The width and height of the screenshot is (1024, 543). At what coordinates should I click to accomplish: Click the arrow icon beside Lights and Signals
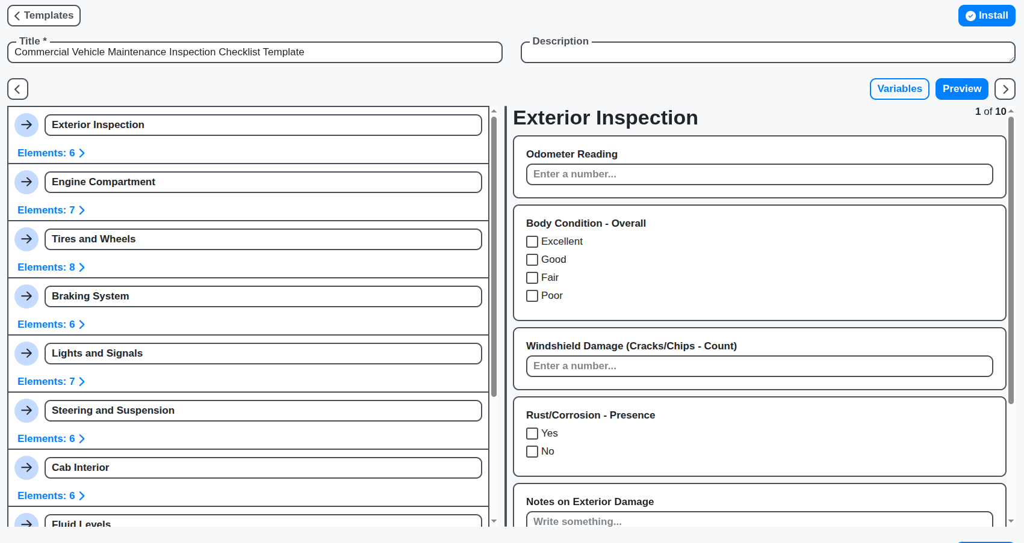[x=26, y=354]
